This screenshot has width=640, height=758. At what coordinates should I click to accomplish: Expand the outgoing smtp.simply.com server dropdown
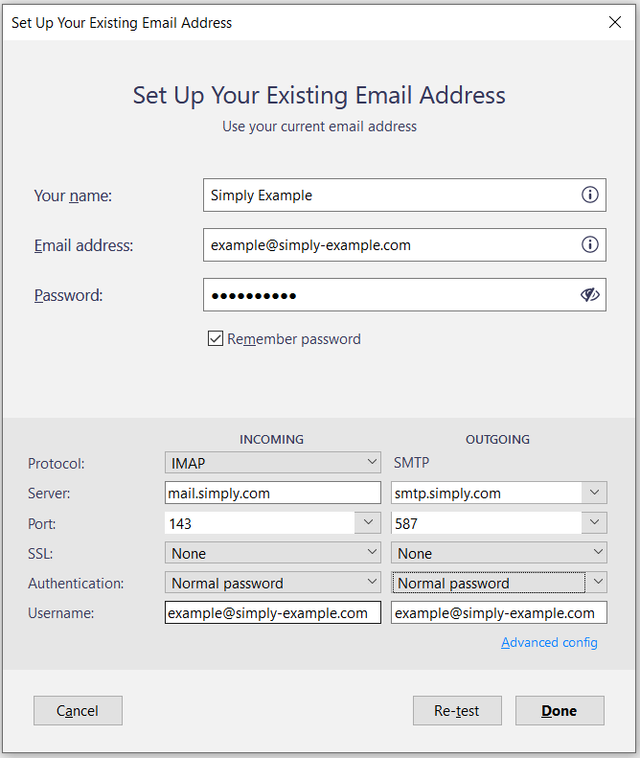(x=595, y=494)
